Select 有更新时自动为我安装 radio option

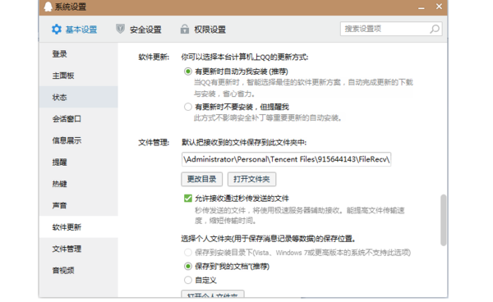click(x=188, y=71)
